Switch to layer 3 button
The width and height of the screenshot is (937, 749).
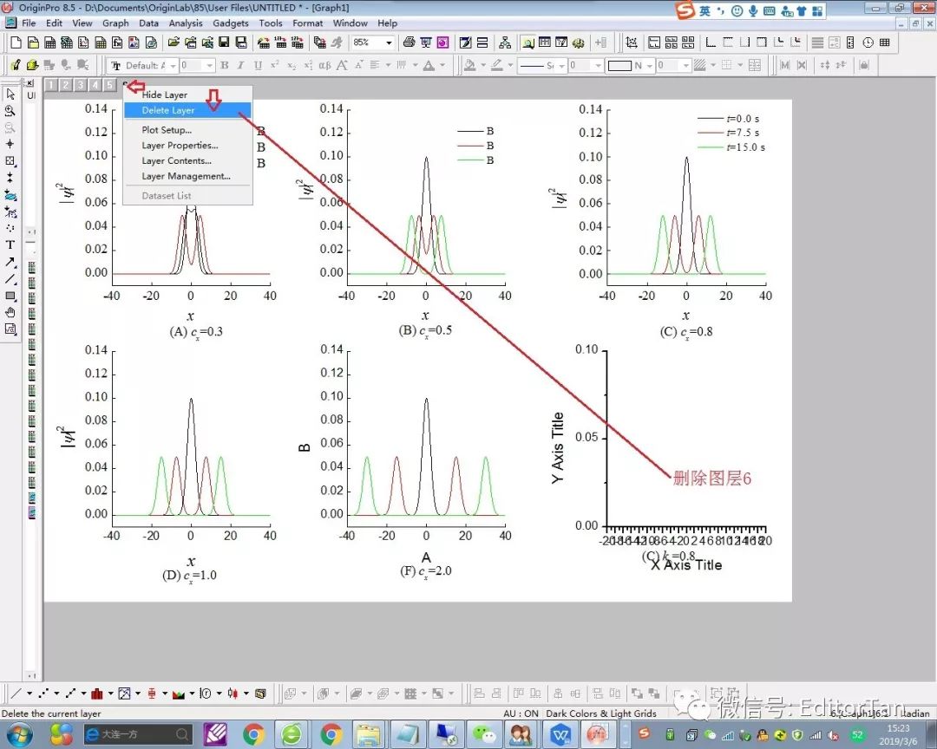[80, 85]
